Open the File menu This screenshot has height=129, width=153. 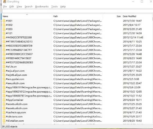[x=5, y=6]
